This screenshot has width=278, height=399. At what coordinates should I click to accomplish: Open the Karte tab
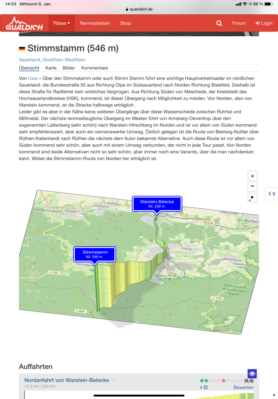click(51, 68)
